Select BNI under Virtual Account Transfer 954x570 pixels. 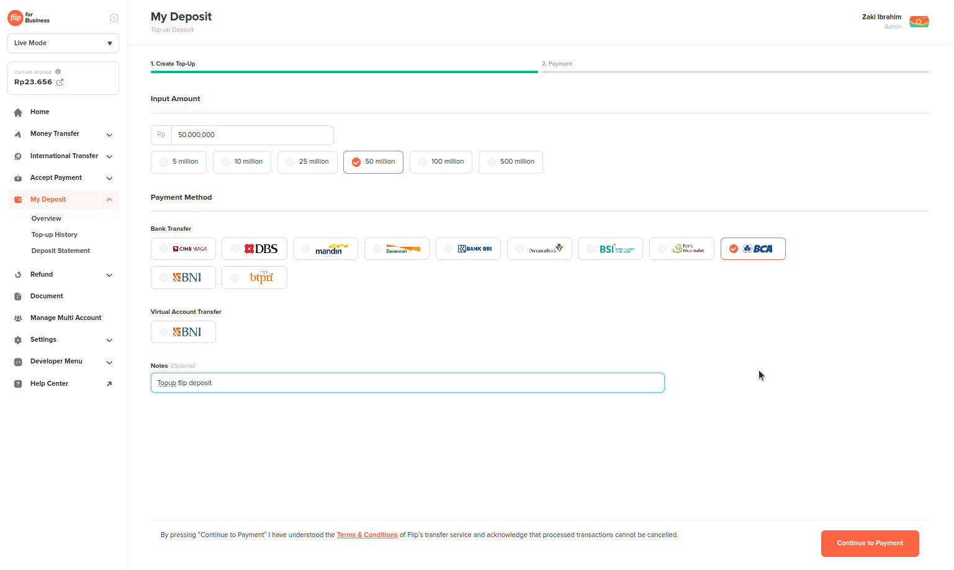[x=183, y=331]
